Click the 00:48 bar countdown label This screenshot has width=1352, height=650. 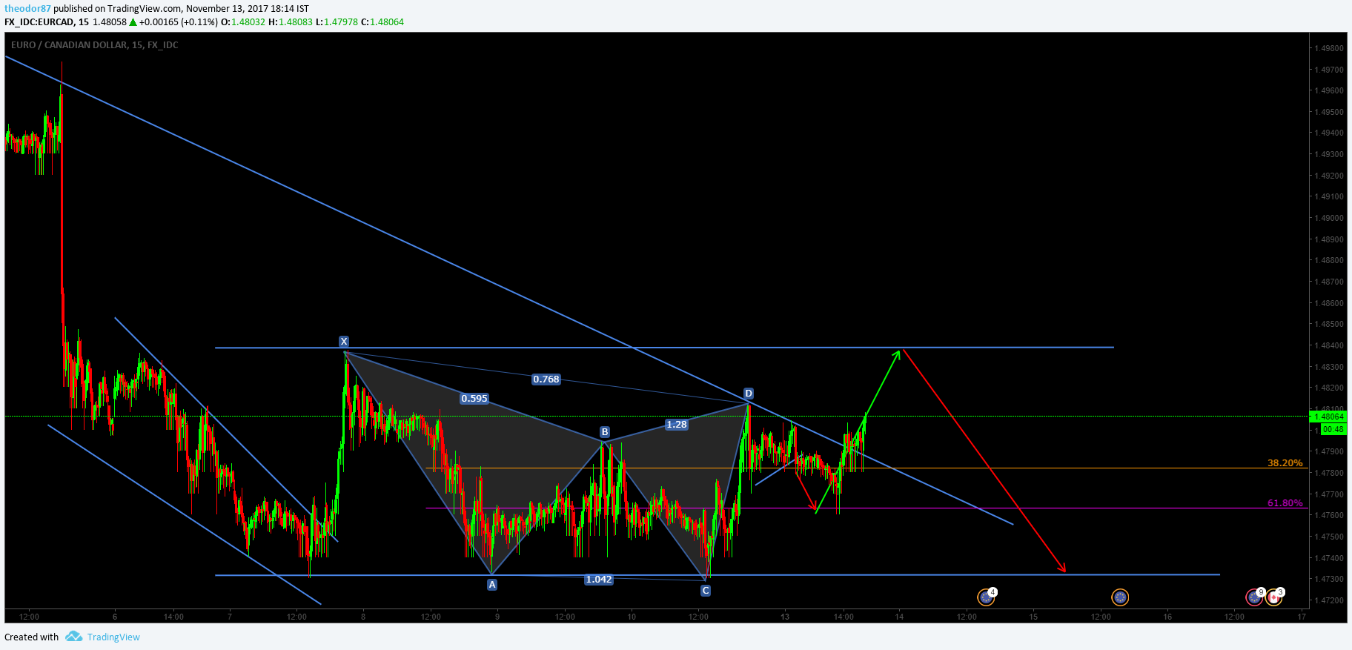click(1333, 430)
